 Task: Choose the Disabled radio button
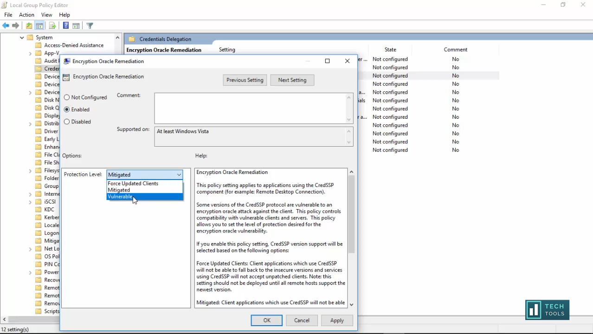[67, 122]
